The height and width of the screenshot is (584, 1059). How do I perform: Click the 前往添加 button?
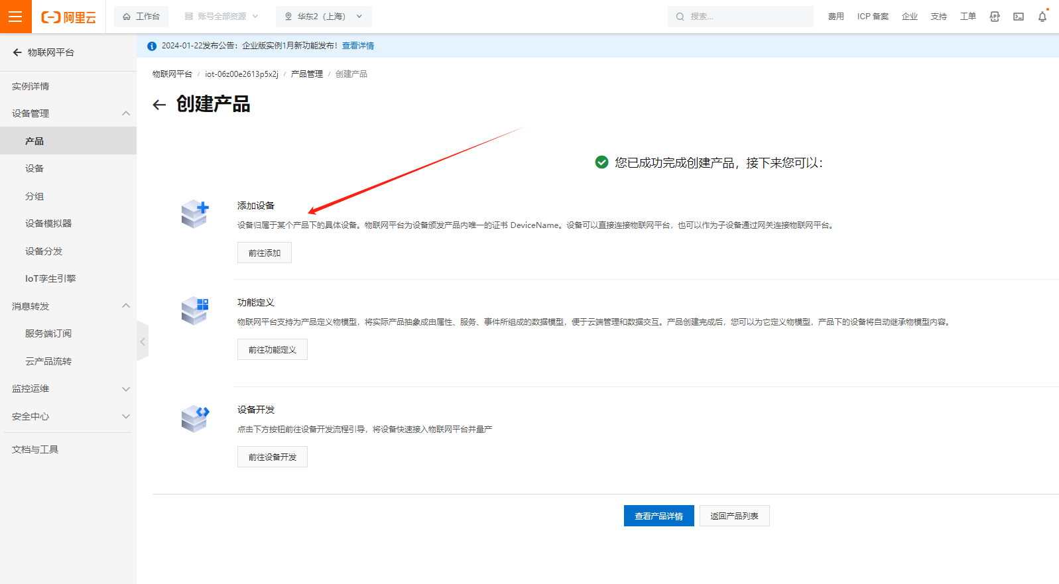tap(264, 253)
